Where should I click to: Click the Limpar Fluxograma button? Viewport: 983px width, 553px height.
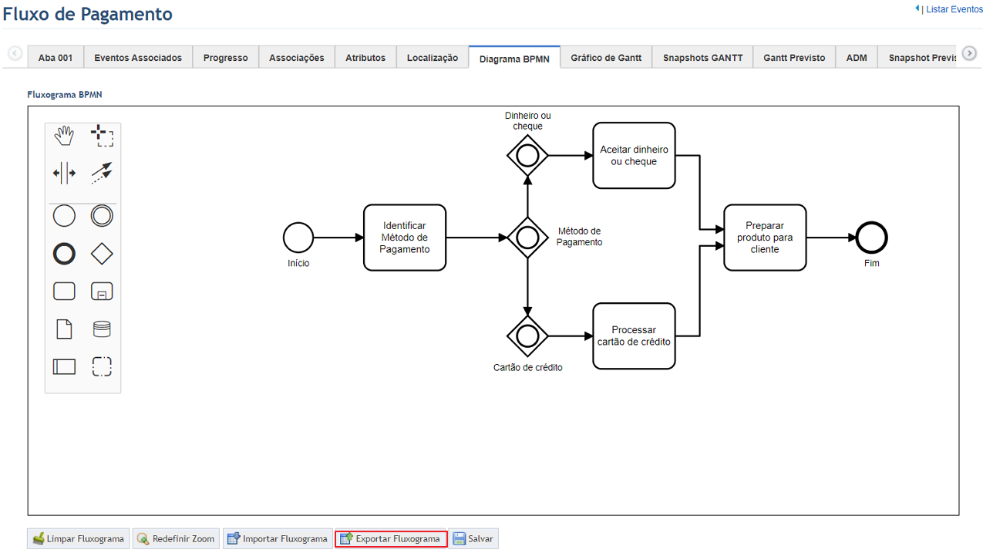79,538
